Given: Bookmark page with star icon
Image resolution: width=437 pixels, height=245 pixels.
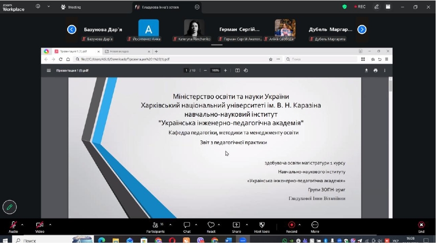Looking at the screenshot, I should 271,59.
